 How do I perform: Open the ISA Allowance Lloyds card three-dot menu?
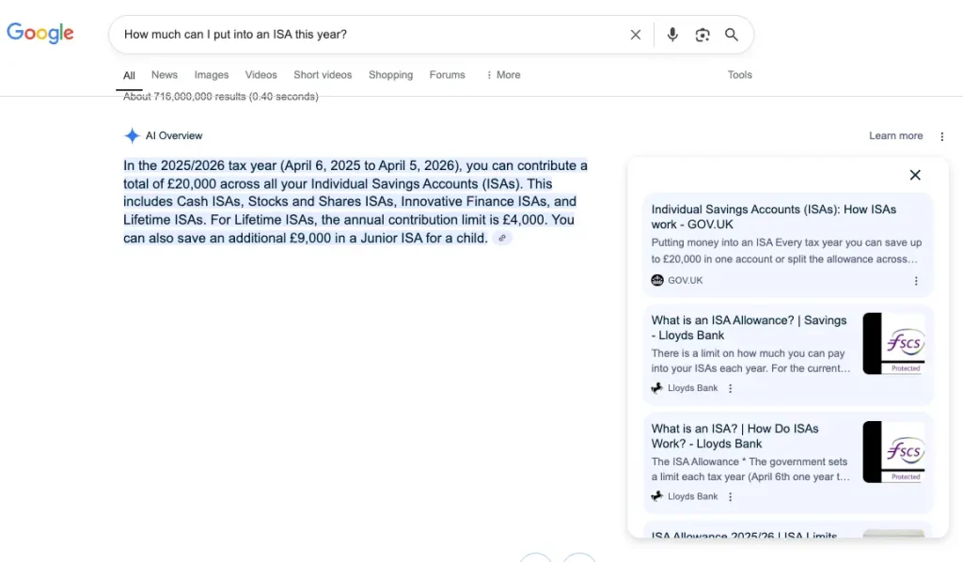pos(730,388)
